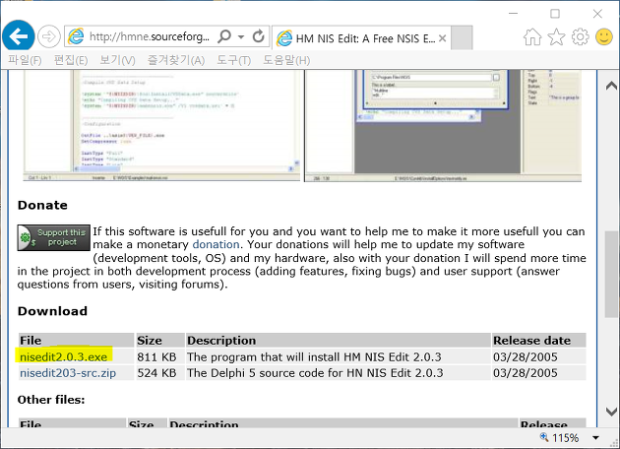620x449 pixels.
Task: Close the HM NIS Edit tab
Action: tap(443, 38)
